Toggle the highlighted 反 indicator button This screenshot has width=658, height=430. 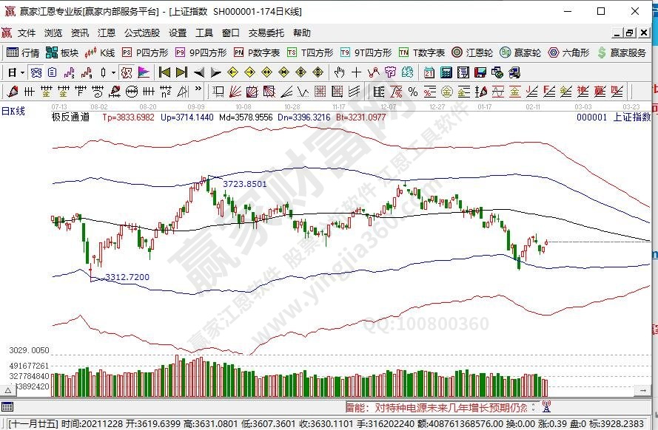127,73
